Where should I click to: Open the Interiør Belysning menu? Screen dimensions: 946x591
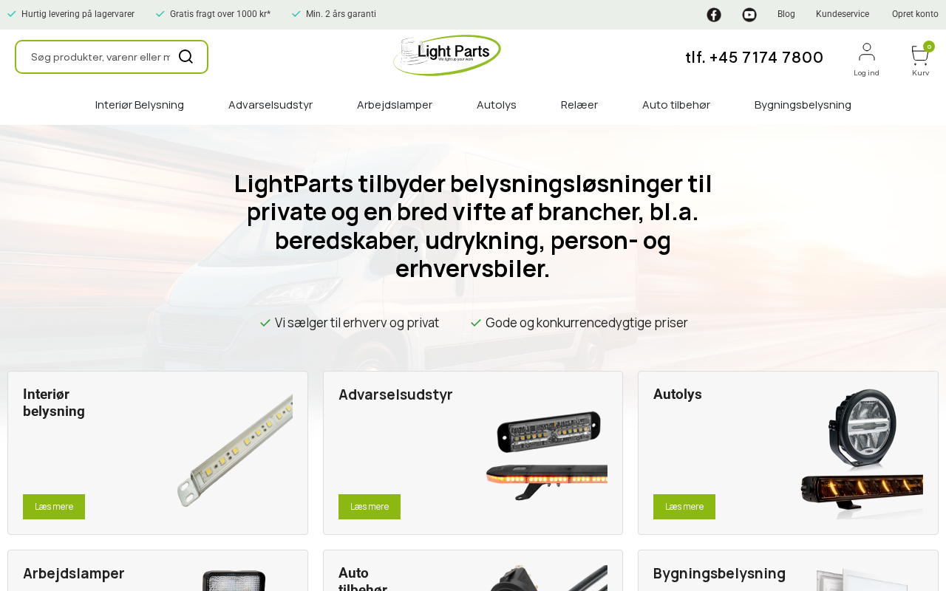click(x=140, y=105)
